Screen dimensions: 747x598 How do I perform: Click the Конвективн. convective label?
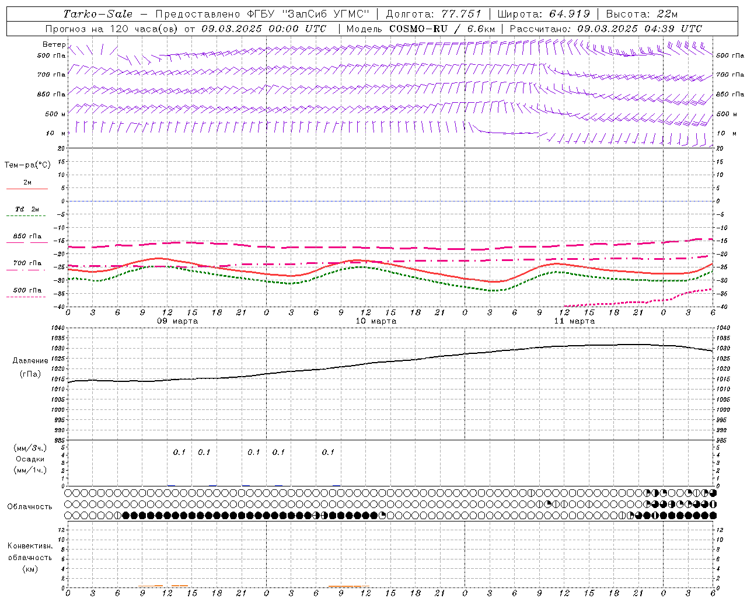(x=30, y=546)
